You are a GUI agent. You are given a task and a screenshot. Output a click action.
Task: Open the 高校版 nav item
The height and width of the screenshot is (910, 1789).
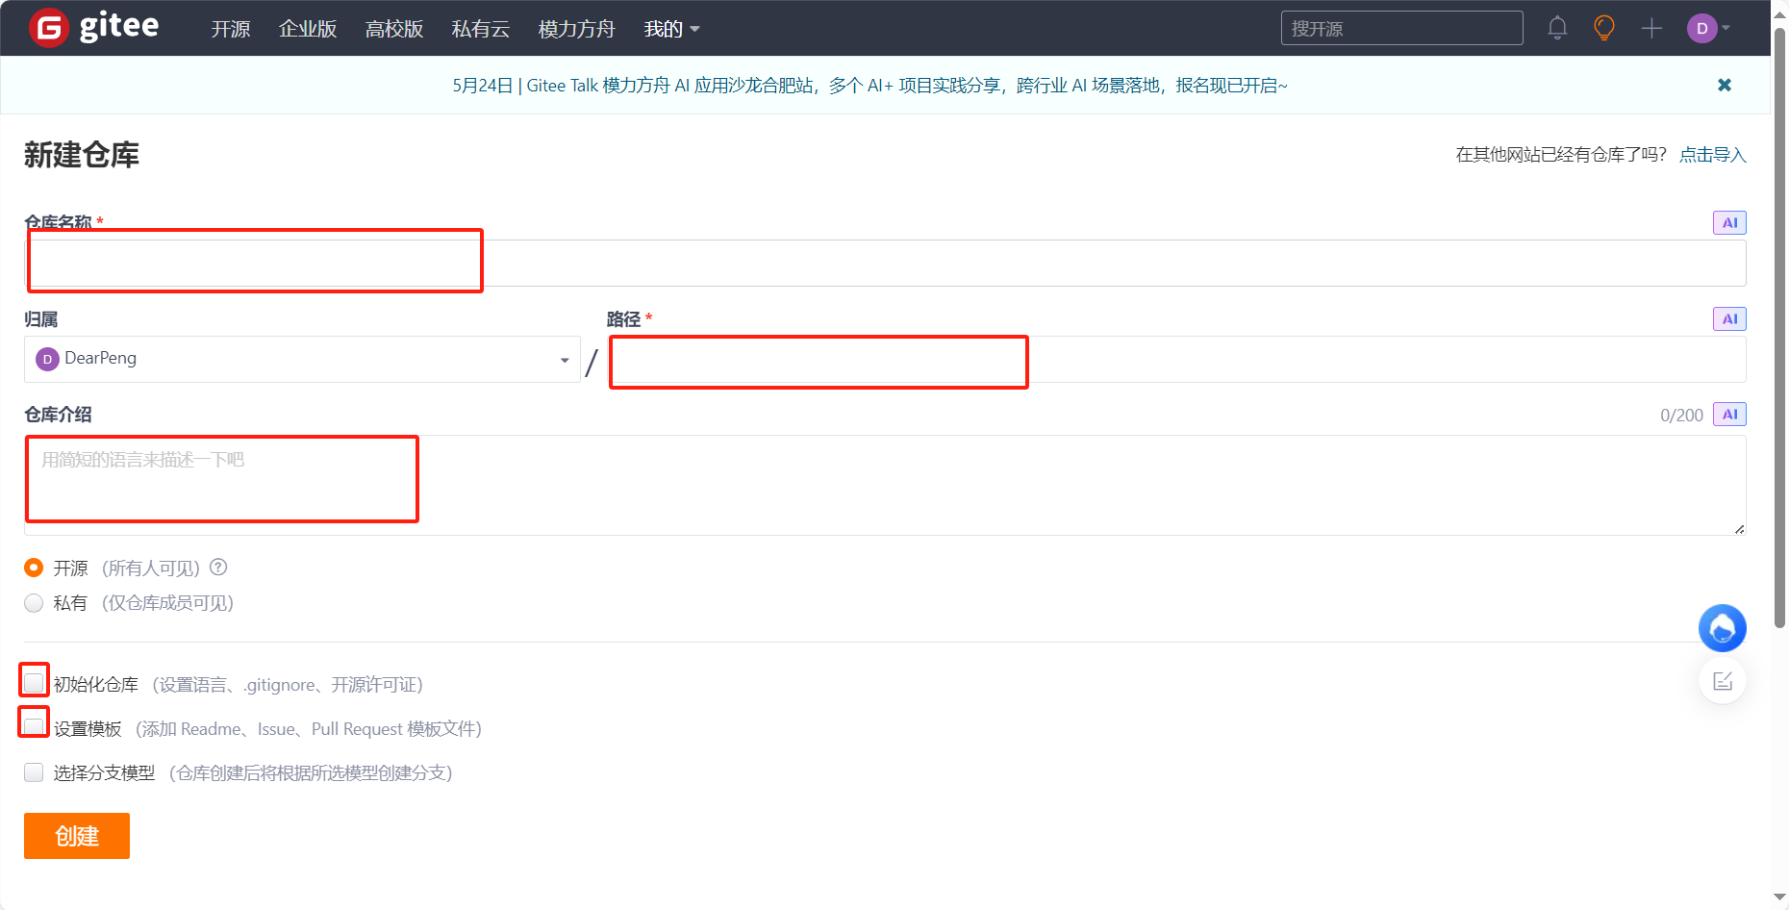coord(394,29)
